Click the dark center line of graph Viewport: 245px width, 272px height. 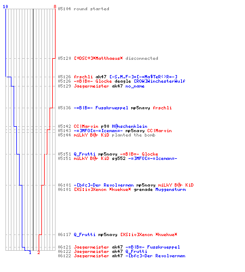[33, 129]
